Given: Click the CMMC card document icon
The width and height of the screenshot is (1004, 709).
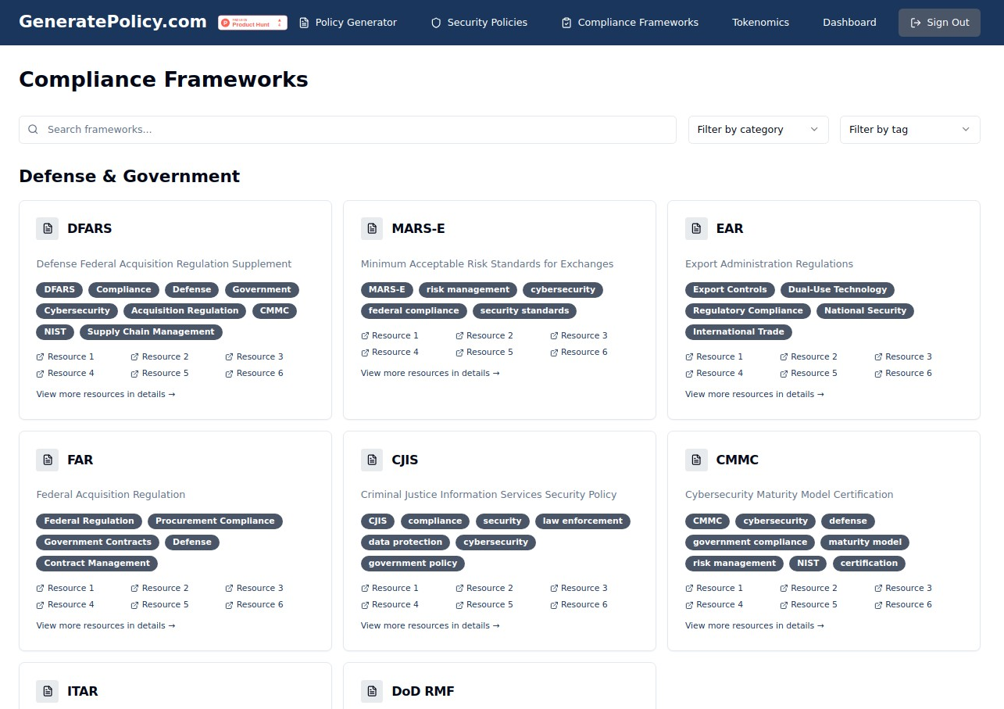Looking at the screenshot, I should click(x=696, y=460).
